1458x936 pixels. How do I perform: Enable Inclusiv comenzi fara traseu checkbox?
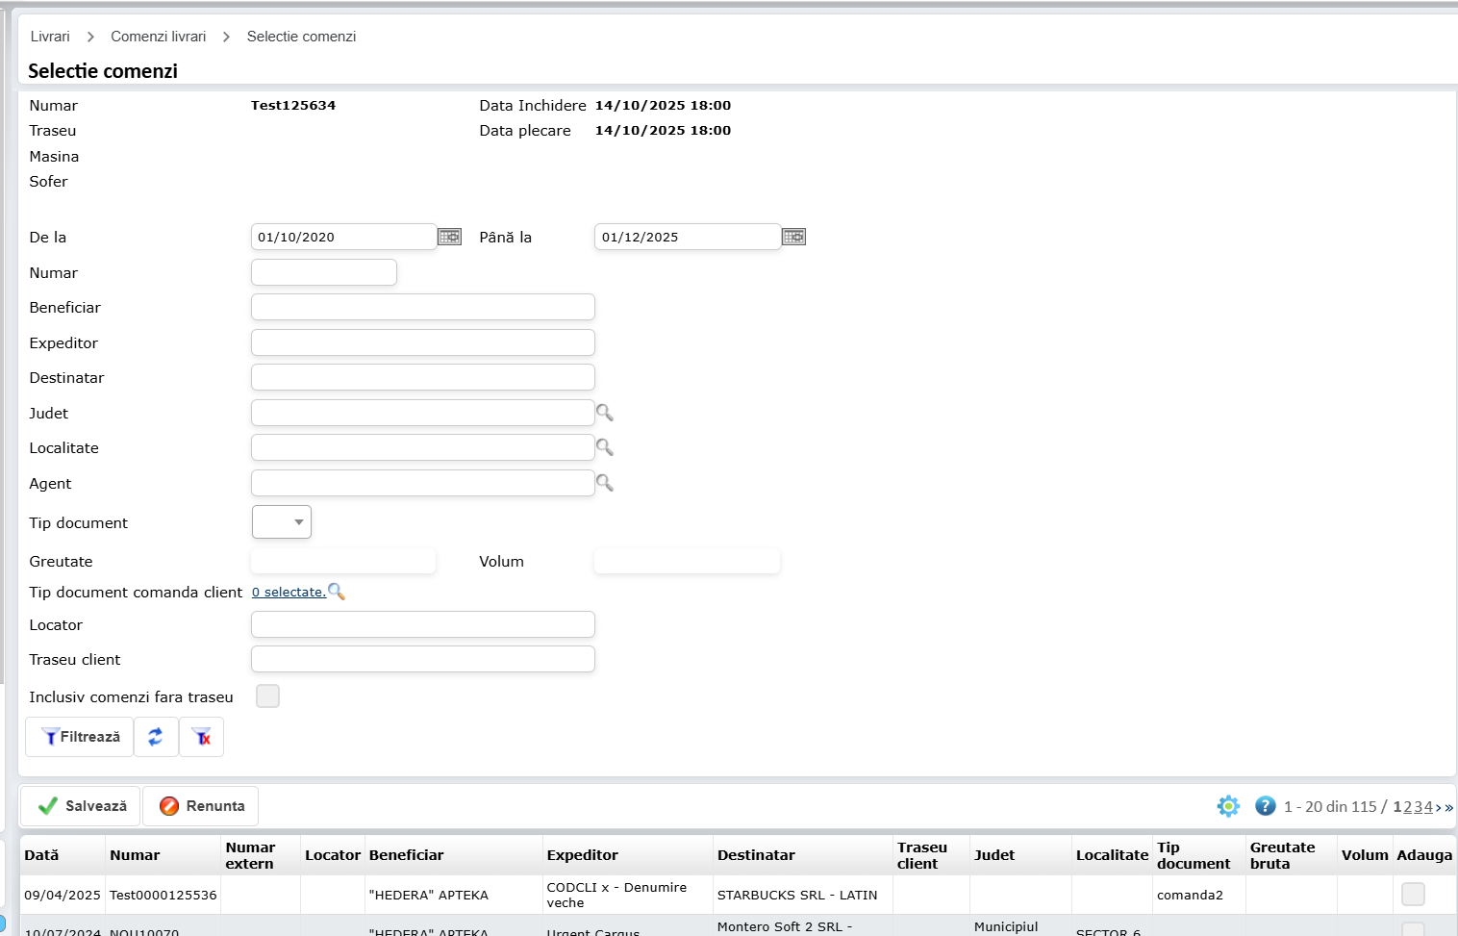coord(267,696)
